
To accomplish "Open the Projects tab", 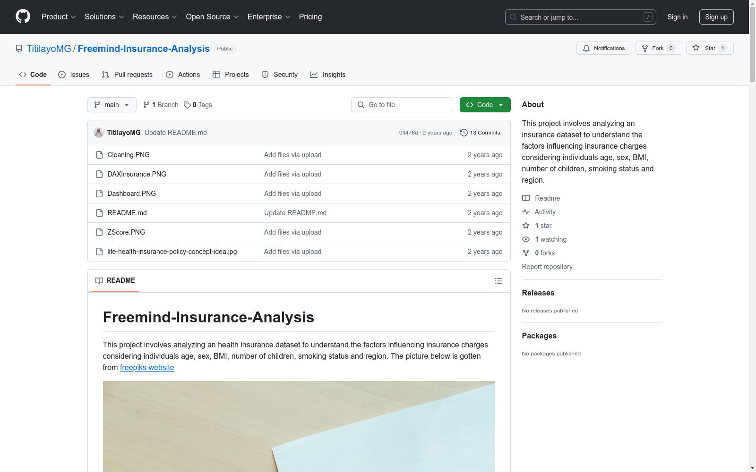I will 231,75.
